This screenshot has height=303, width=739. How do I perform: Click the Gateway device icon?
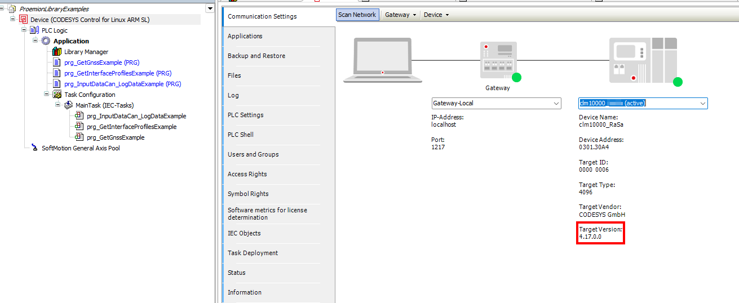(x=497, y=60)
